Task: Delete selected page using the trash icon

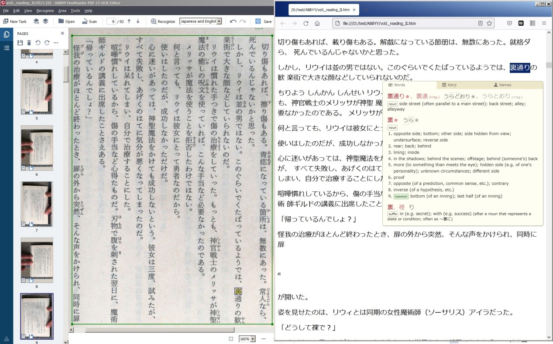Action: [29, 43]
